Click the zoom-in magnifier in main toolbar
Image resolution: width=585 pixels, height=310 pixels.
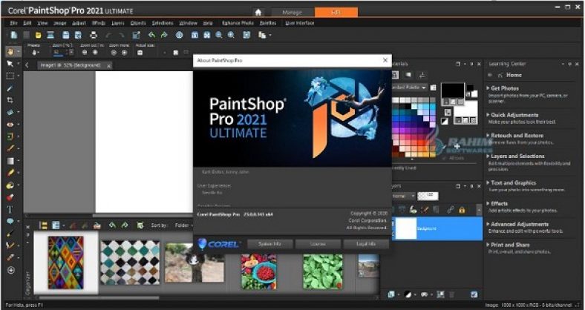pos(231,35)
